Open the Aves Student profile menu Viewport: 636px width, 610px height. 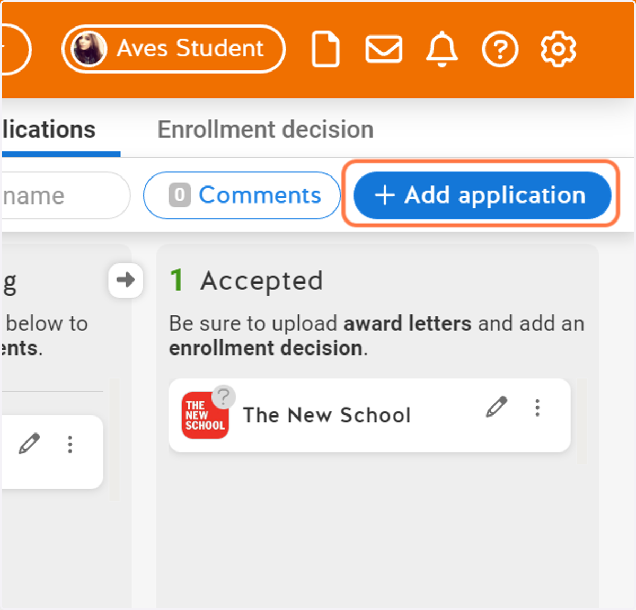click(173, 49)
